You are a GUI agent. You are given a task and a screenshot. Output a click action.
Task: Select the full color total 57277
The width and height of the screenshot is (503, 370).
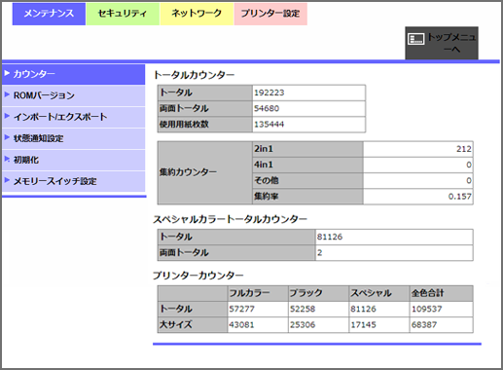tap(241, 309)
